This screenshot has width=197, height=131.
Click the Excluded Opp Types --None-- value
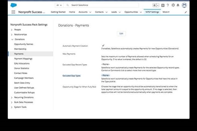106,75
